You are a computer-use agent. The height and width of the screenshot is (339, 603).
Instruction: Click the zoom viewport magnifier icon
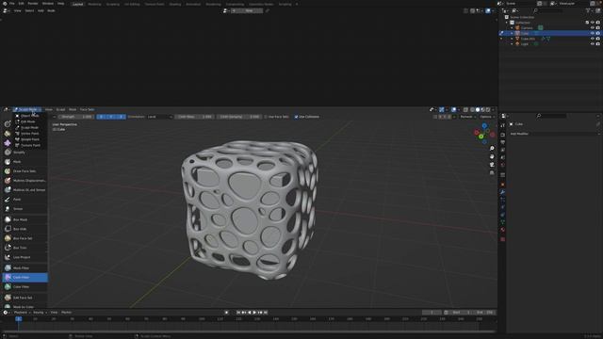click(492, 149)
